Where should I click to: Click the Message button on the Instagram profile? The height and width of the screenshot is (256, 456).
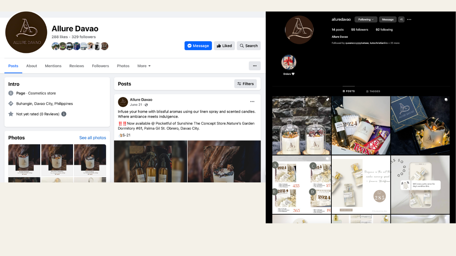click(x=388, y=20)
